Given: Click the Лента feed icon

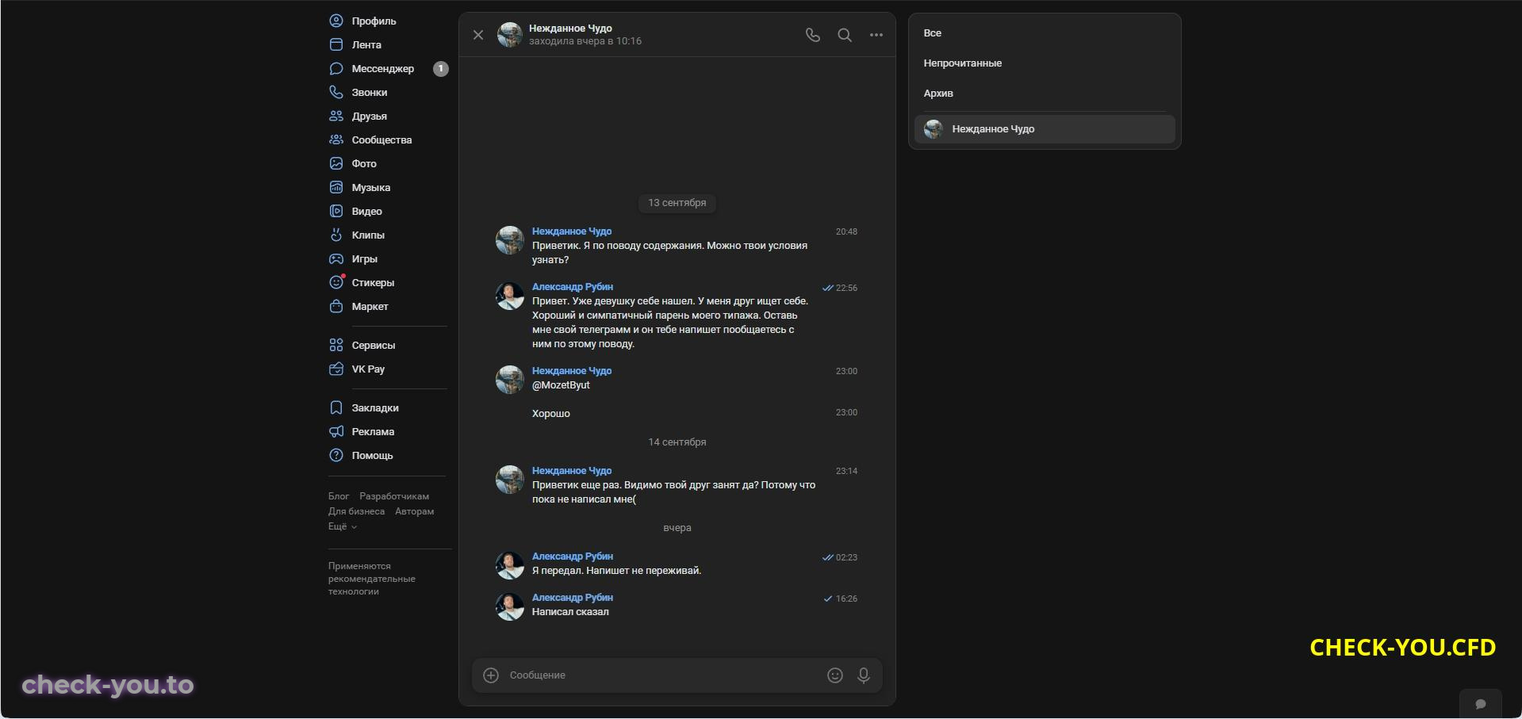Looking at the screenshot, I should (336, 44).
